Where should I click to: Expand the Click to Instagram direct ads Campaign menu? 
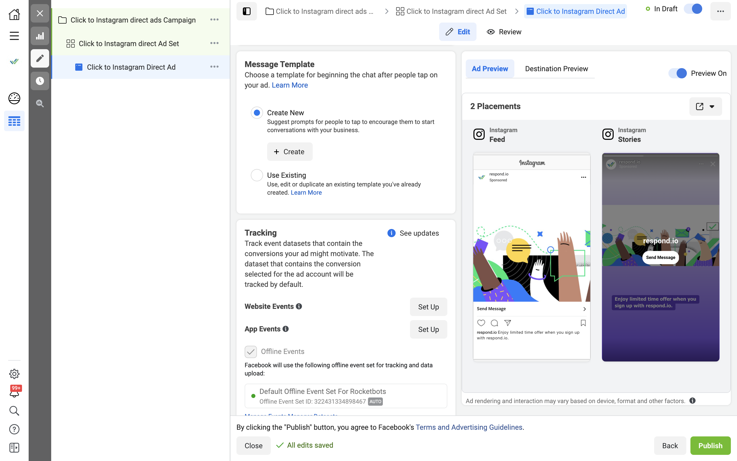pos(214,20)
